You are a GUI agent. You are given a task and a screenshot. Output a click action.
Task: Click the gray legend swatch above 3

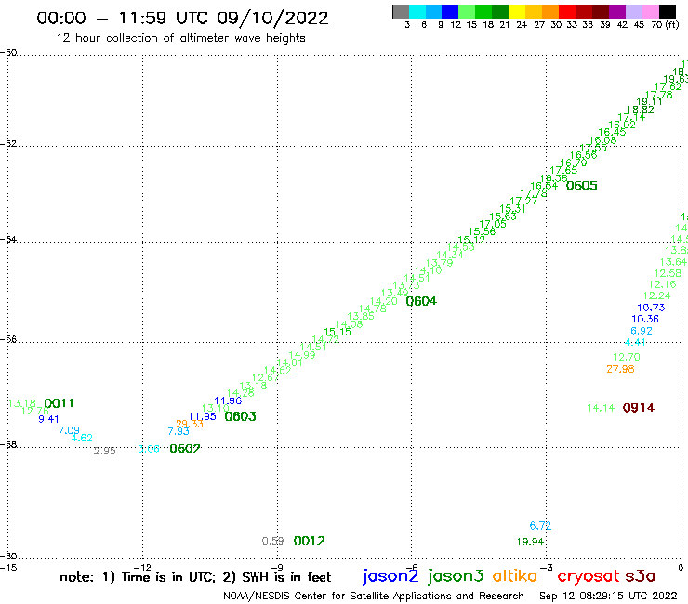(x=401, y=11)
